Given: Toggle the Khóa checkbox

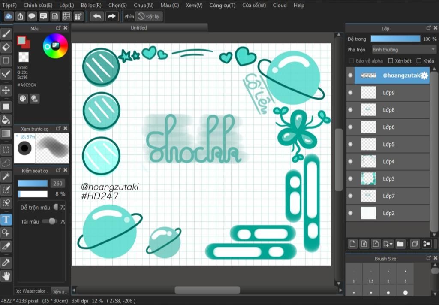Looking at the screenshot, I should coord(419,61).
